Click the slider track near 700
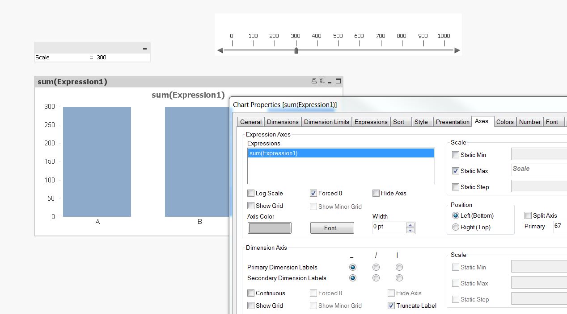Viewport: 567px width, 314px height. pyautogui.click(x=381, y=50)
